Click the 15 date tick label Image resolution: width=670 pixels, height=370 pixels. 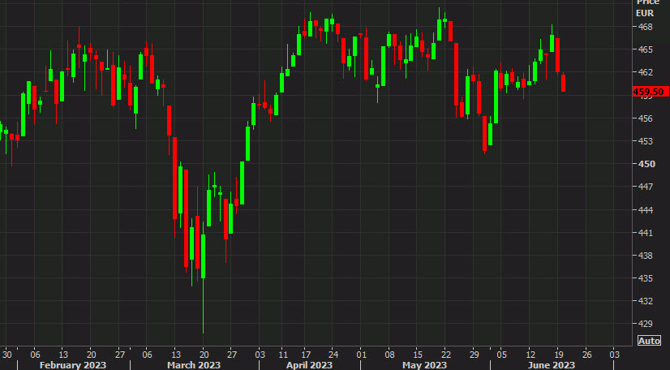click(418, 355)
